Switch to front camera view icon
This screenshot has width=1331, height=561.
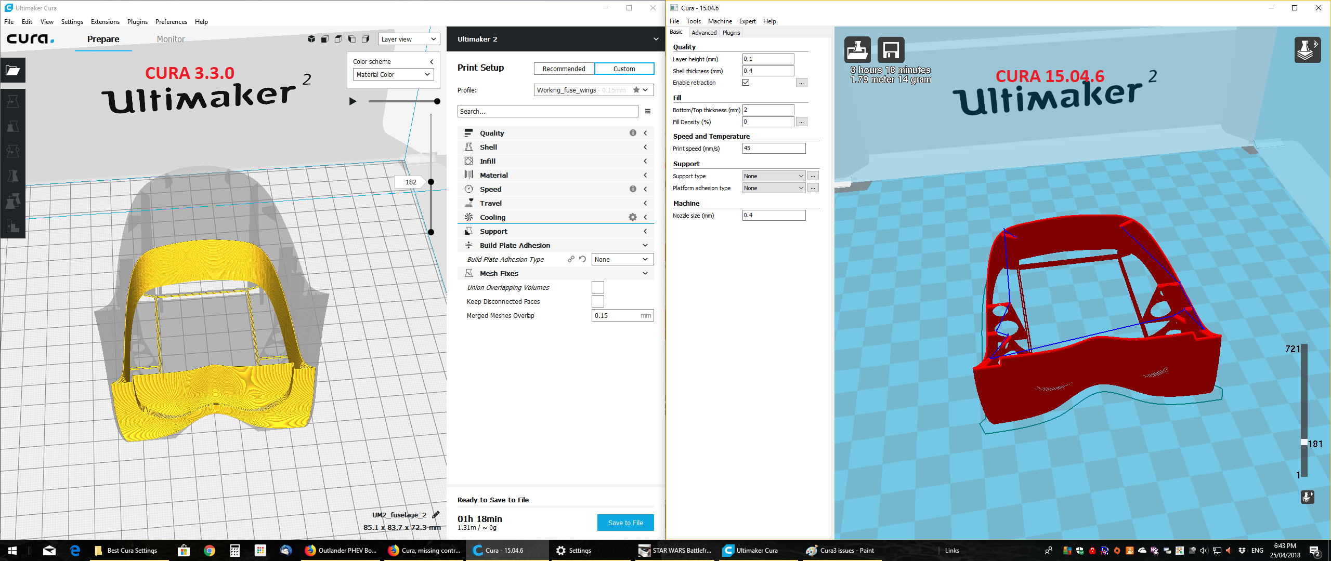coord(325,39)
